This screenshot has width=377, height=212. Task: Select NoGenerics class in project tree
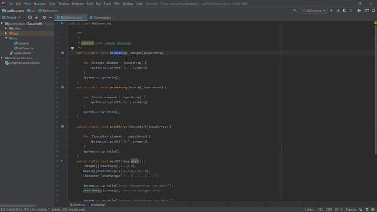tap(26, 48)
